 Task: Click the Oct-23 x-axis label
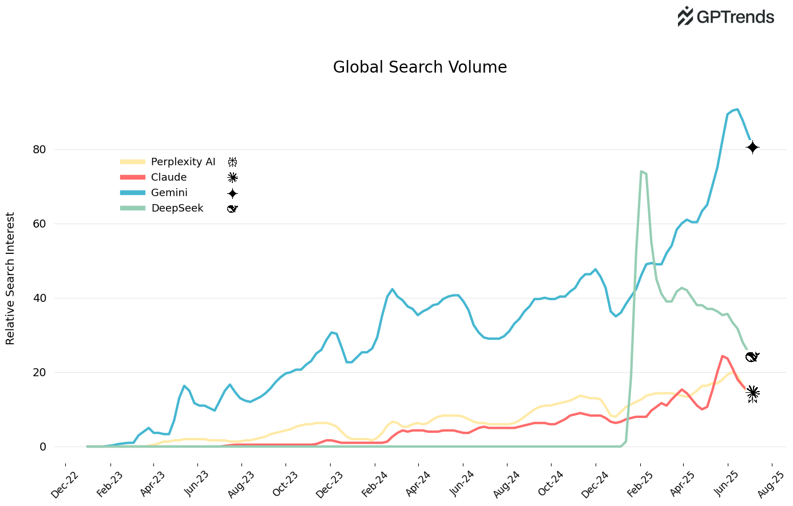click(285, 484)
